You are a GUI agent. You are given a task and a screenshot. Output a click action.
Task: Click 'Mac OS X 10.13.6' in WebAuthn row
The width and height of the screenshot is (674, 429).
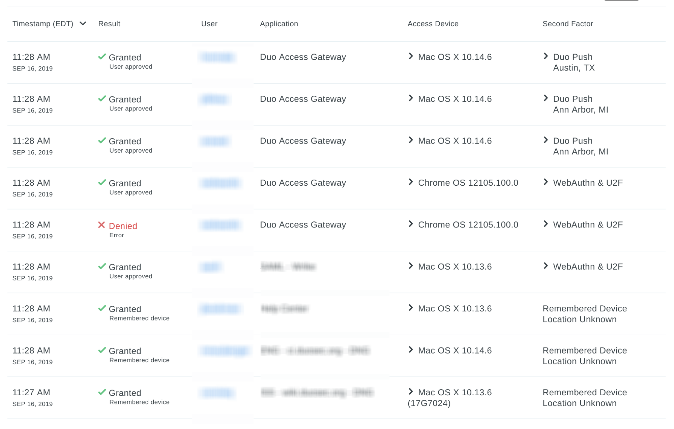click(x=455, y=267)
